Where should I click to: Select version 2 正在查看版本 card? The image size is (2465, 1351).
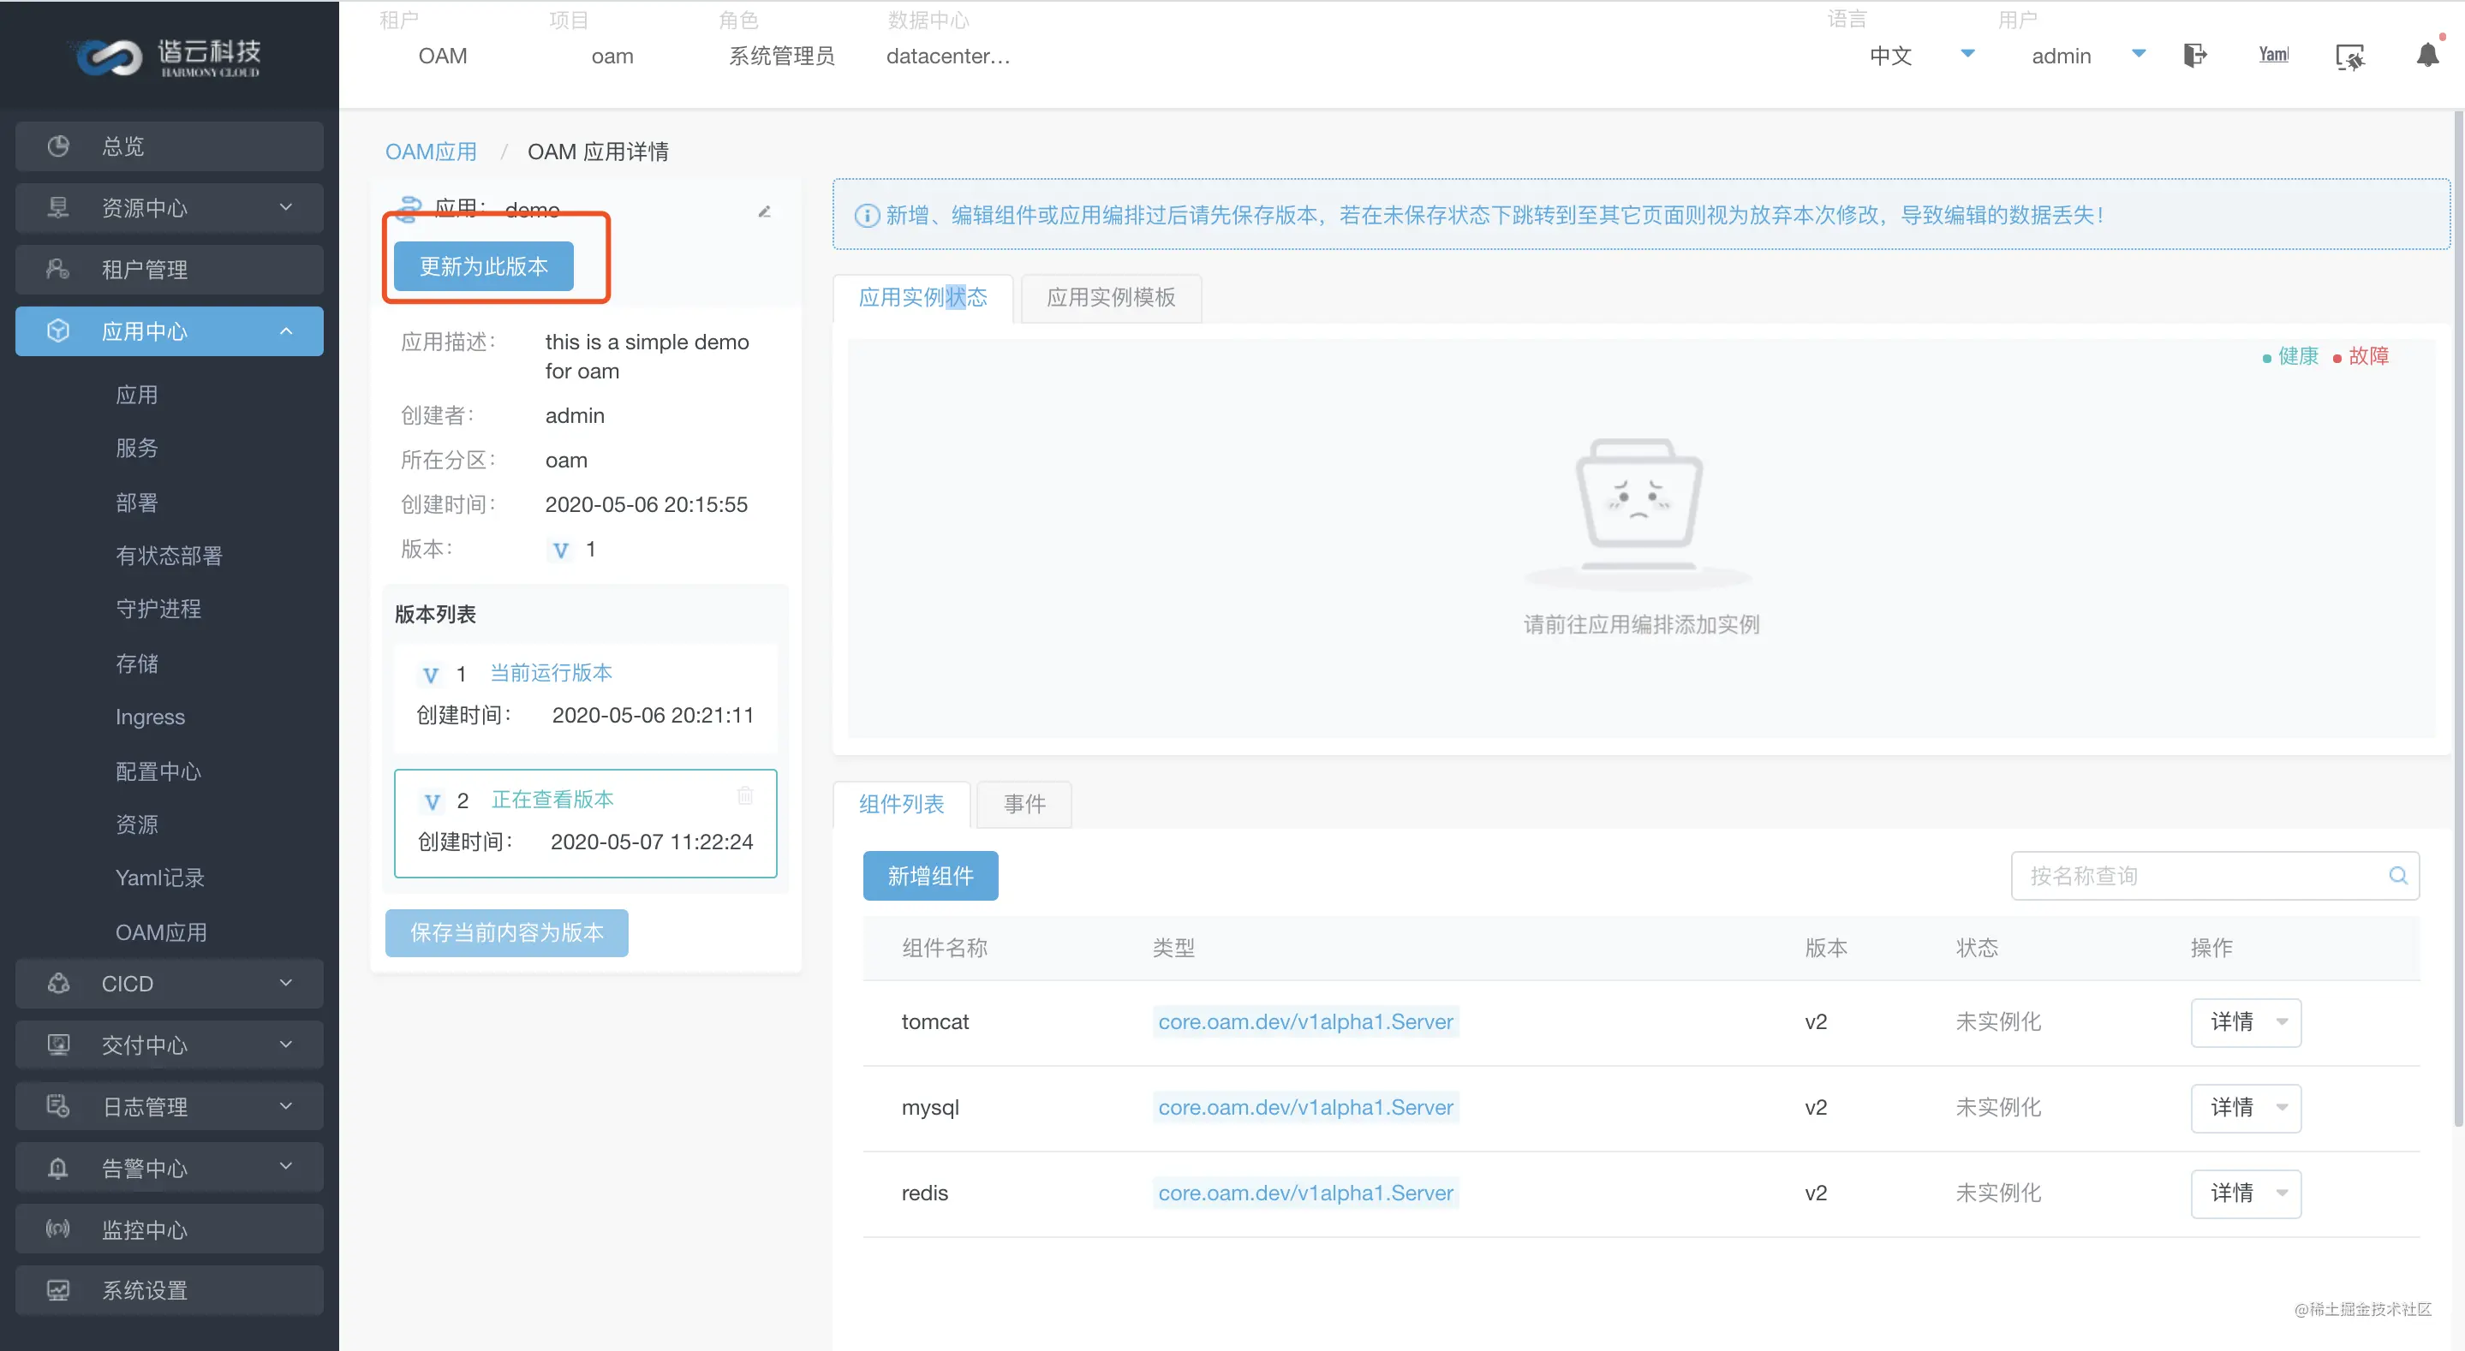pos(586,823)
